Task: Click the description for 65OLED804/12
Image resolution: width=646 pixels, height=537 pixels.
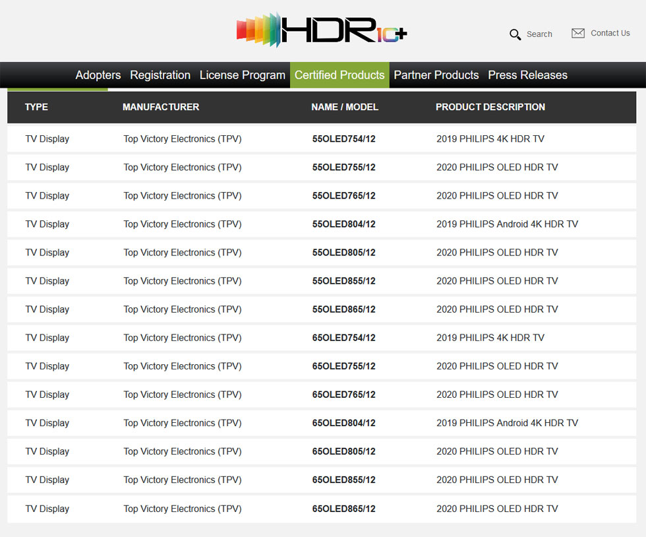Action: coord(507,424)
